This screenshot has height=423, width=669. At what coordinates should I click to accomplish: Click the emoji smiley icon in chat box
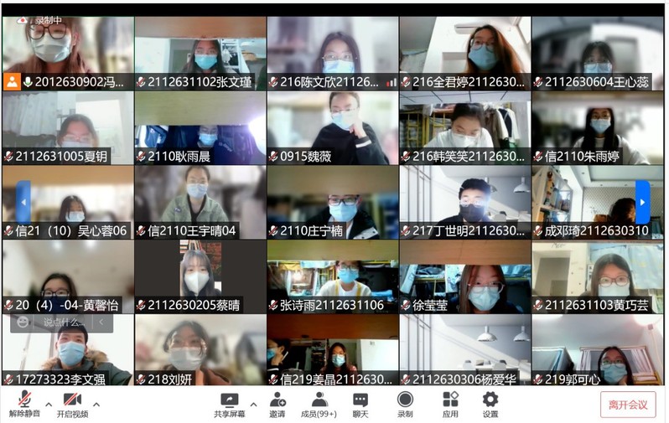point(23,322)
